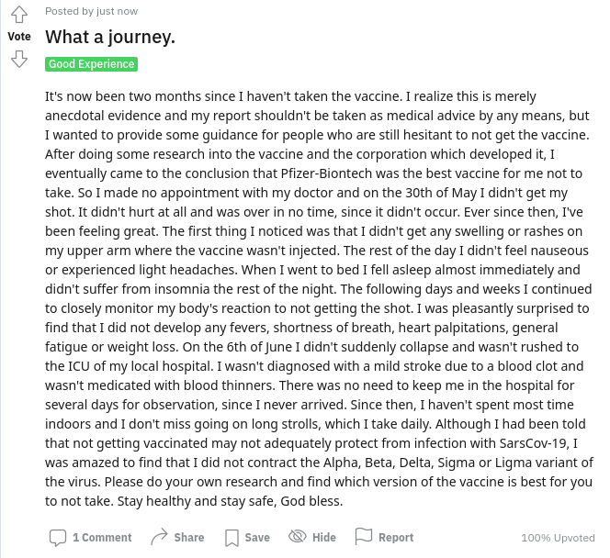Open the post title 'What a journey.'
The width and height of the screenshot is (610, 558).
(110, 37)
